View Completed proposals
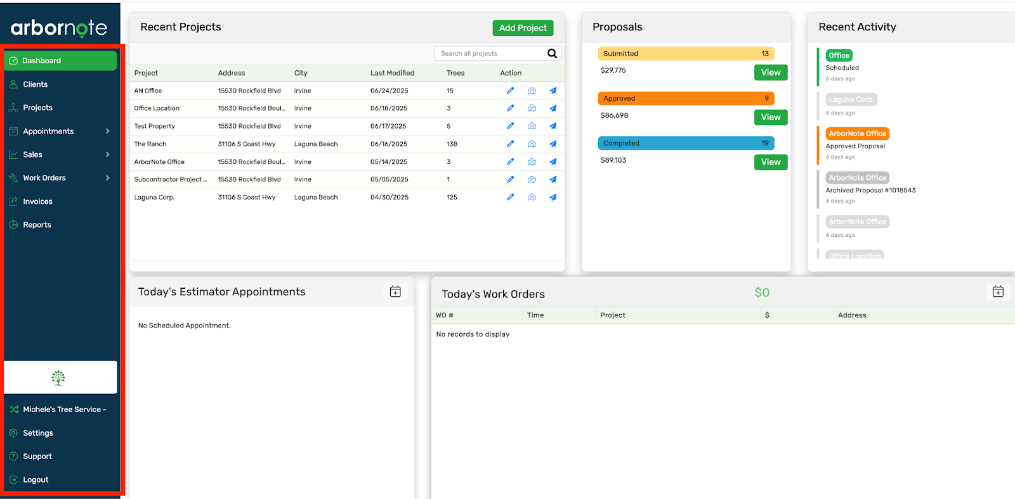 click(771, 162)
